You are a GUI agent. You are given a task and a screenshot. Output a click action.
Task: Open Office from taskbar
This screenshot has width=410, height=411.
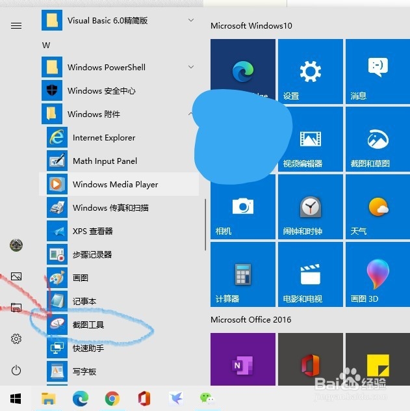(144, 399)
